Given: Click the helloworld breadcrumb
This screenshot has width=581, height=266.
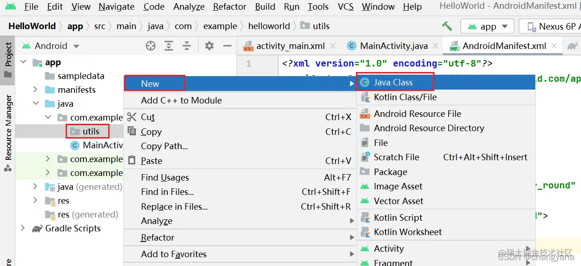Looking at the screenshot, I should tap(269, 26).
